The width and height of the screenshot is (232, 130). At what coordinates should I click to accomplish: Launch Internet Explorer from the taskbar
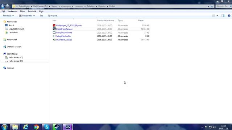[26, 127]
